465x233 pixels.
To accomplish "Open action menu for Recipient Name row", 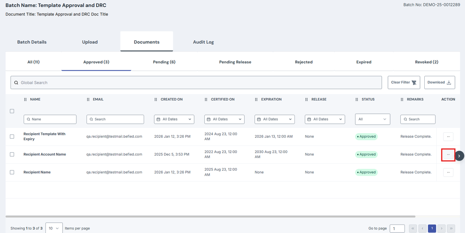I will [448, 172].
